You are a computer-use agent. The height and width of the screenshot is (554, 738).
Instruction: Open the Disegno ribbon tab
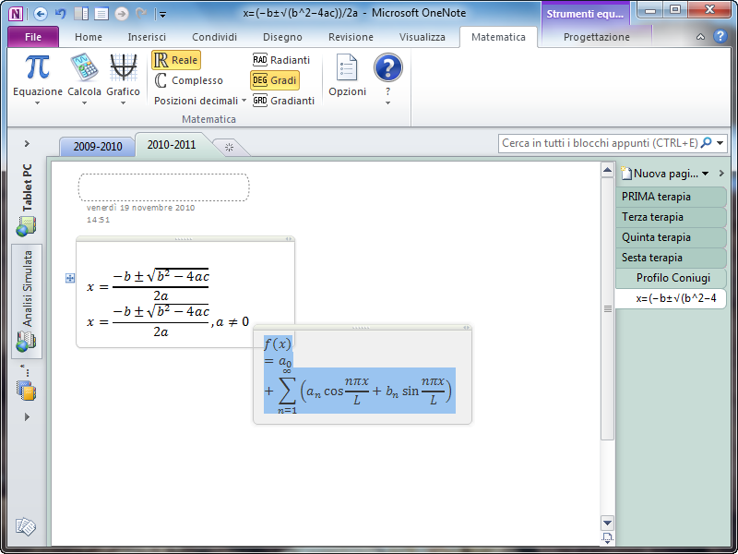(x=282, y=37)
